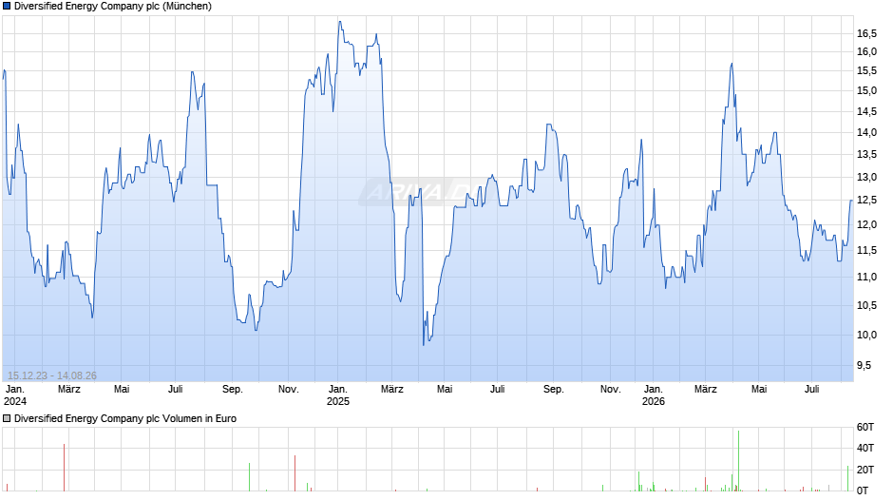Select the 'Diversified Energy Company plc Volumen in Euro' label

[125, 418]
